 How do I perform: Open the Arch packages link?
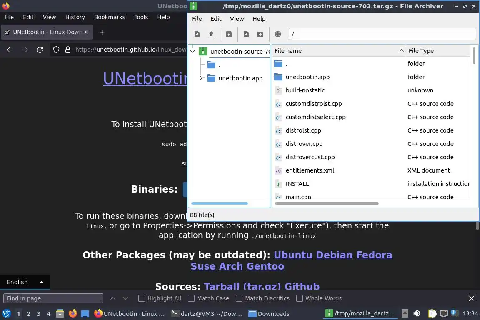point(231,266)
